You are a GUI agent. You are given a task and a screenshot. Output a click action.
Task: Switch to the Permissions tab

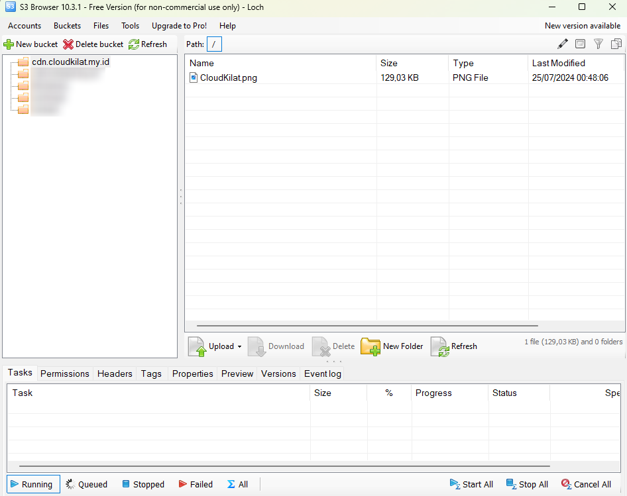64,373
